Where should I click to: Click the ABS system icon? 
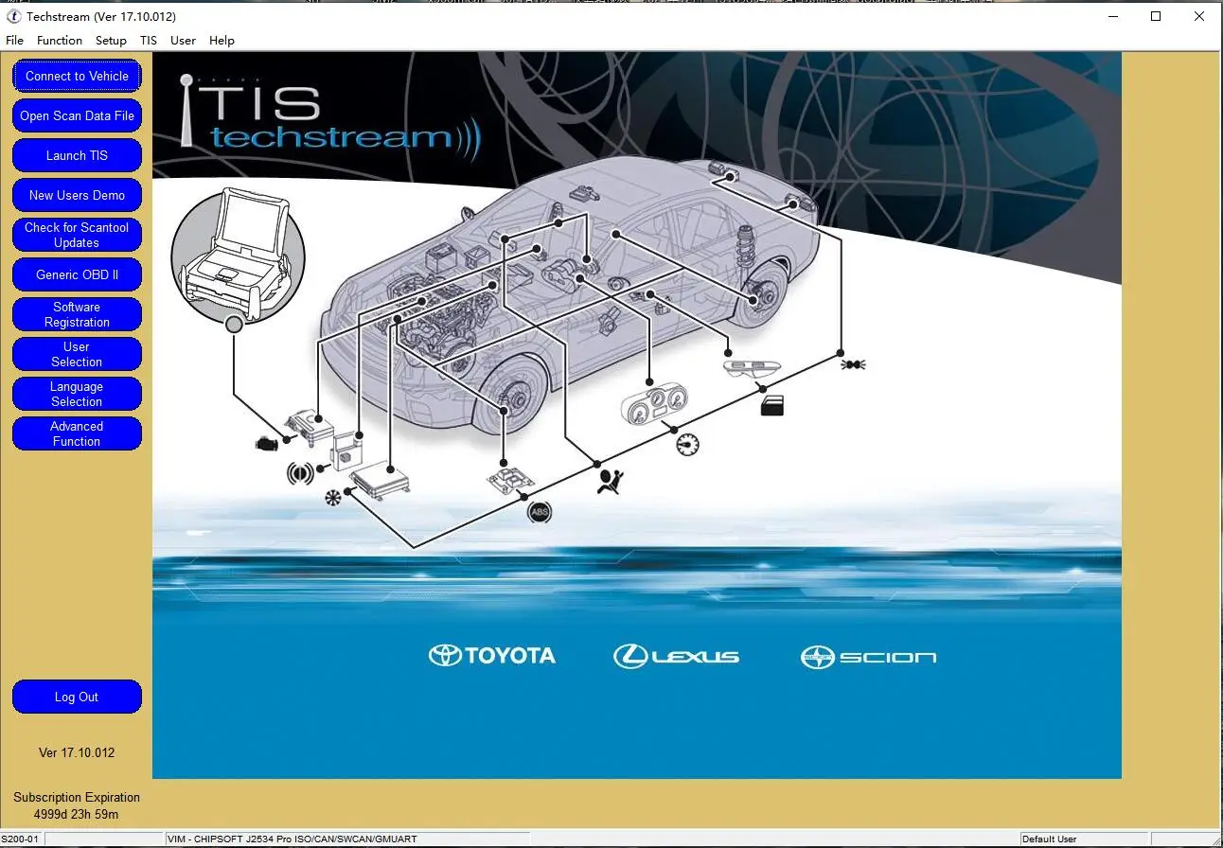coord(539,512)
